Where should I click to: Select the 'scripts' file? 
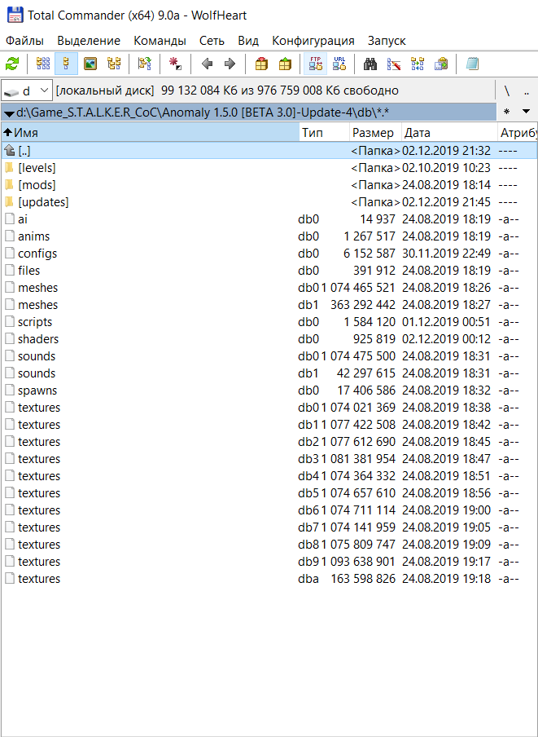click(x=269, y=322)
